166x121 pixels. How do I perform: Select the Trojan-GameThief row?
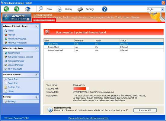coord(104,50)
